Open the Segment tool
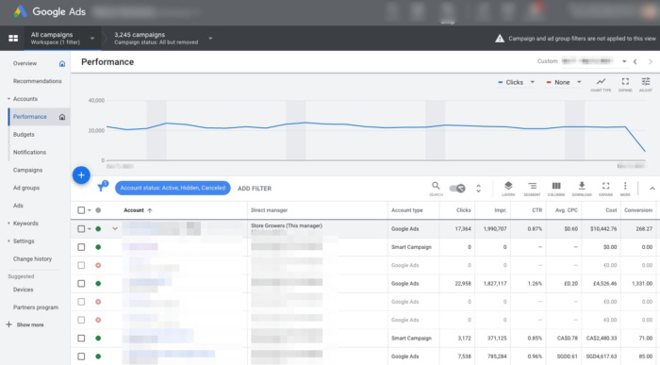The height and width of the screenshot is (365, 660). tap(532, 189)
